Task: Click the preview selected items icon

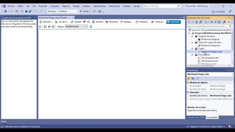Action: [x=228, y=22]
